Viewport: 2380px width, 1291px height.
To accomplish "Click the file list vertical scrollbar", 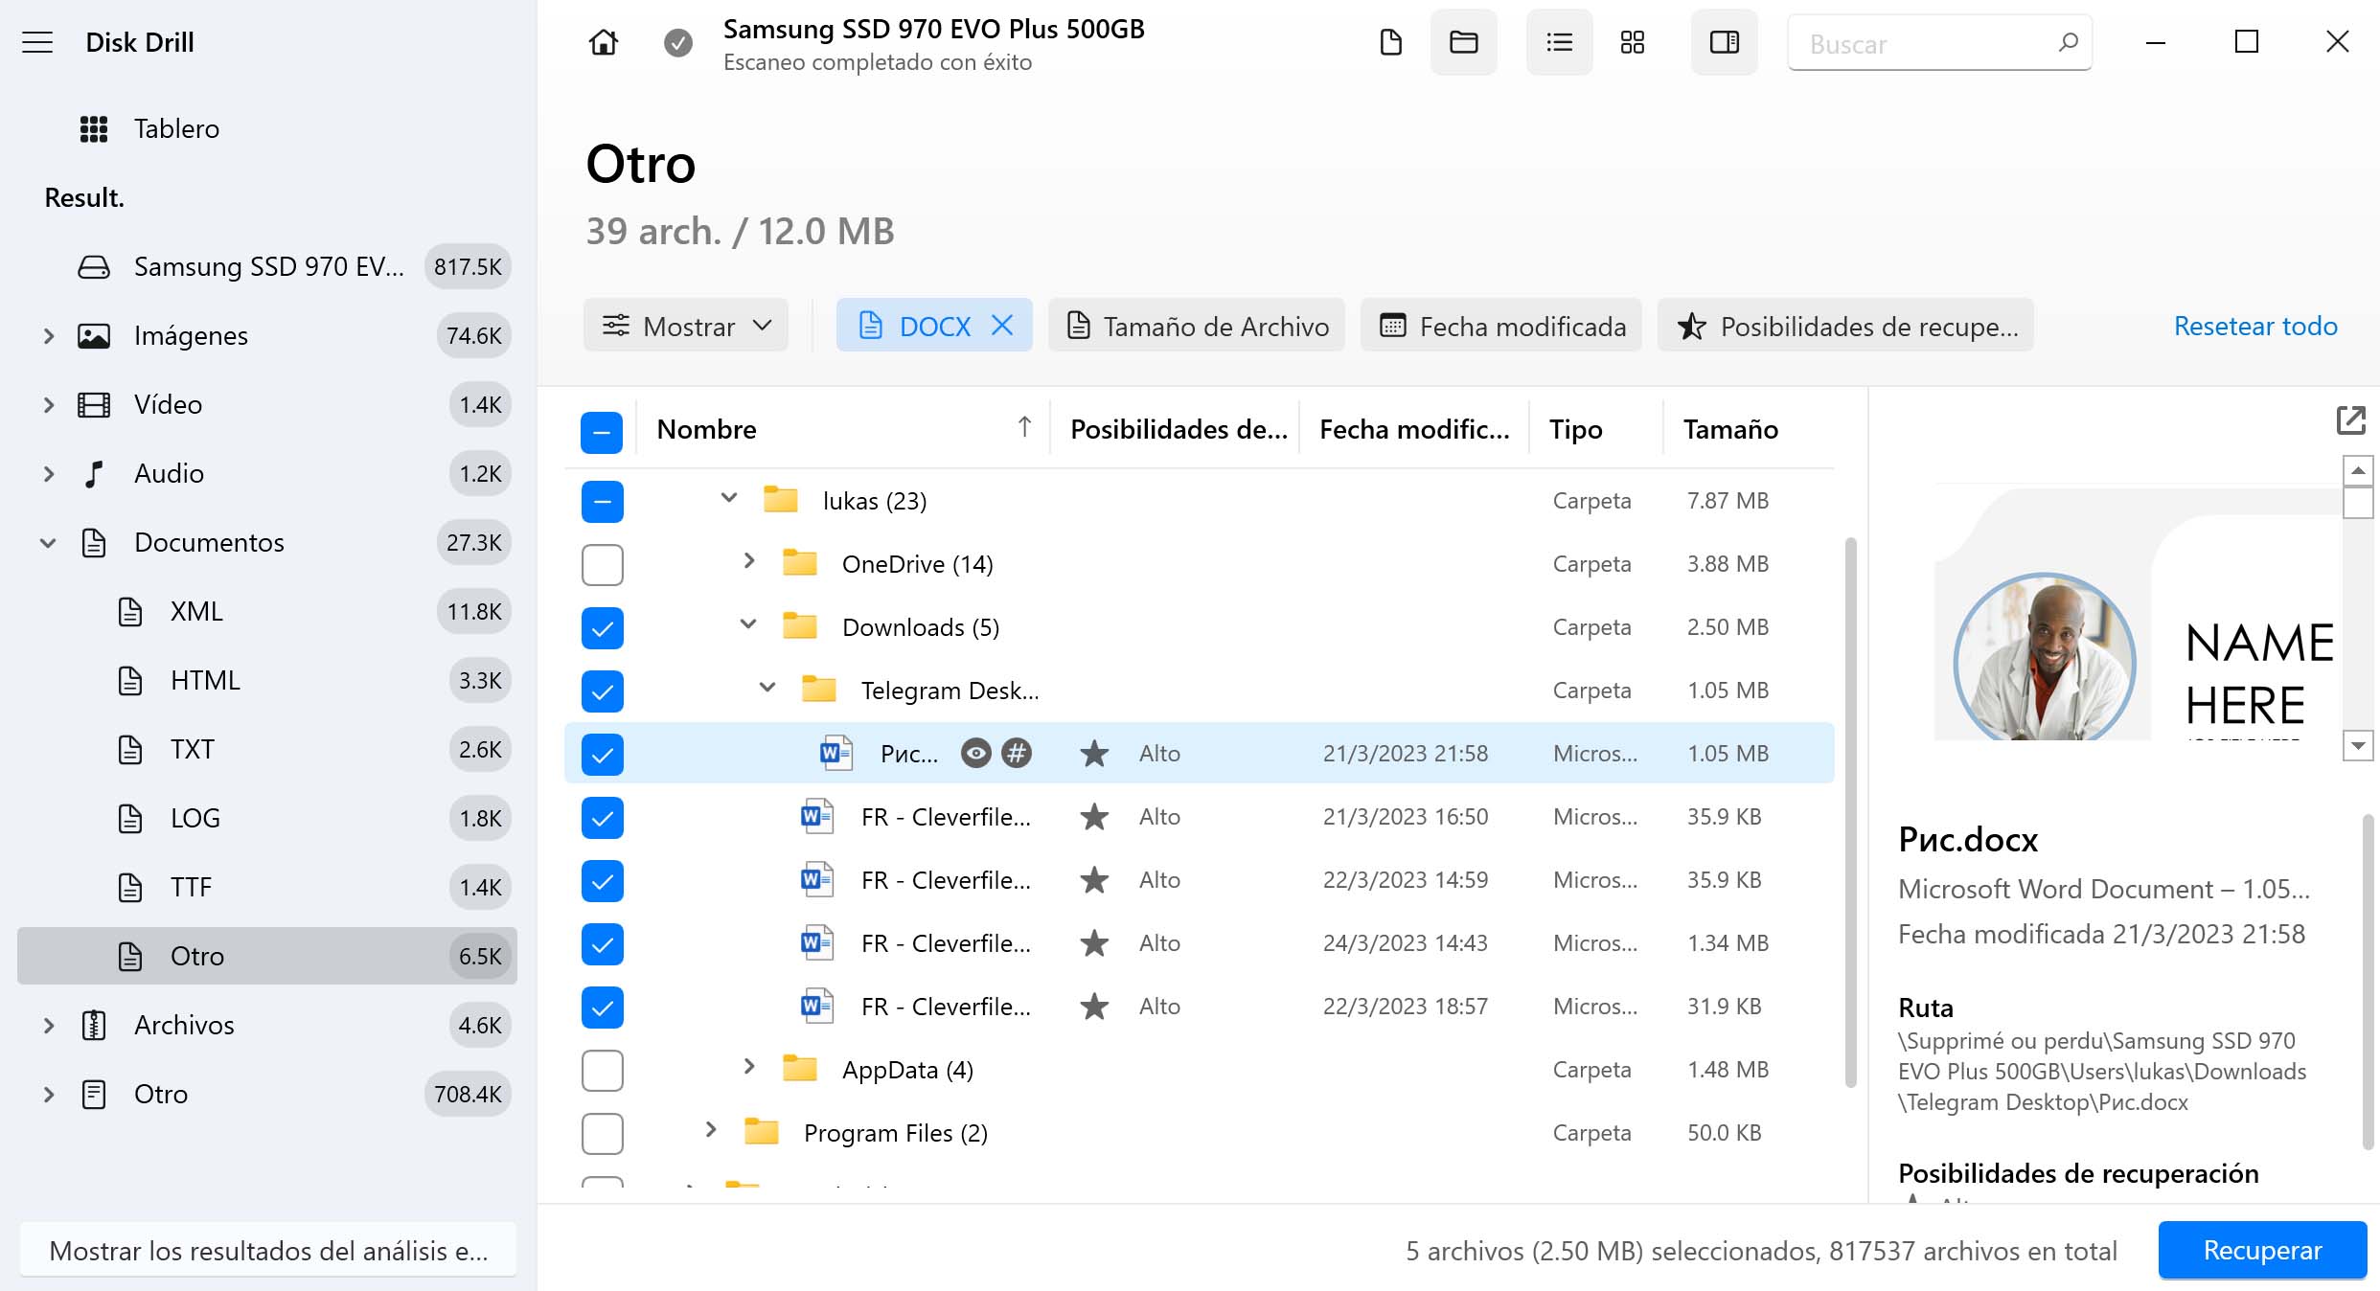I will coord(1851,812).
